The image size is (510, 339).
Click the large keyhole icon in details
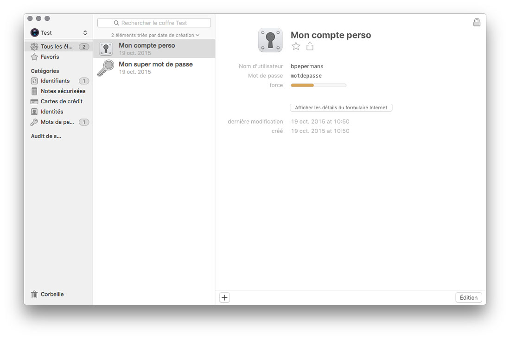point(270,40)
